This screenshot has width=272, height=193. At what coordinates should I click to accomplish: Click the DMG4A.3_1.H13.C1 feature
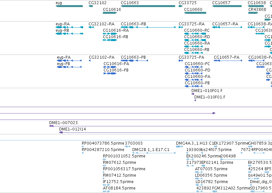[x=180, y=147]
